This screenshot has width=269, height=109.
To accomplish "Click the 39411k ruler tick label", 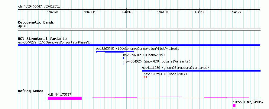I will (x=199, y=12).
